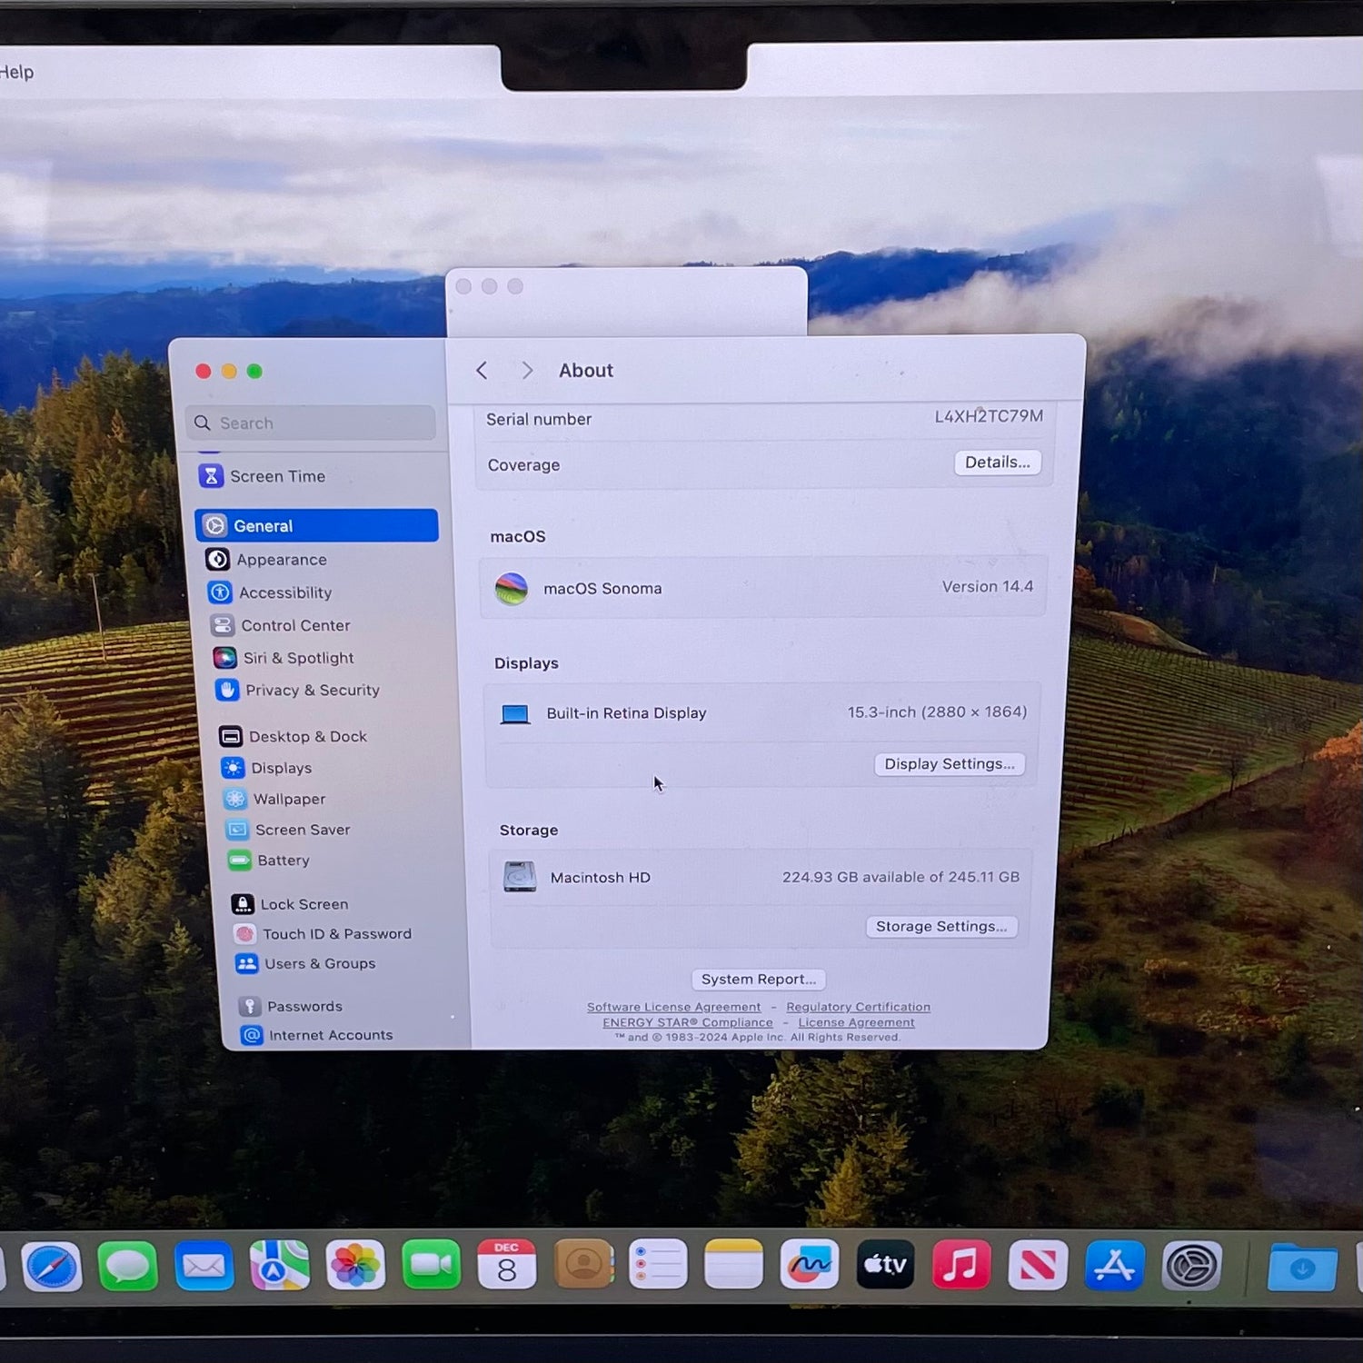Open Display Settings

(949, 764)
